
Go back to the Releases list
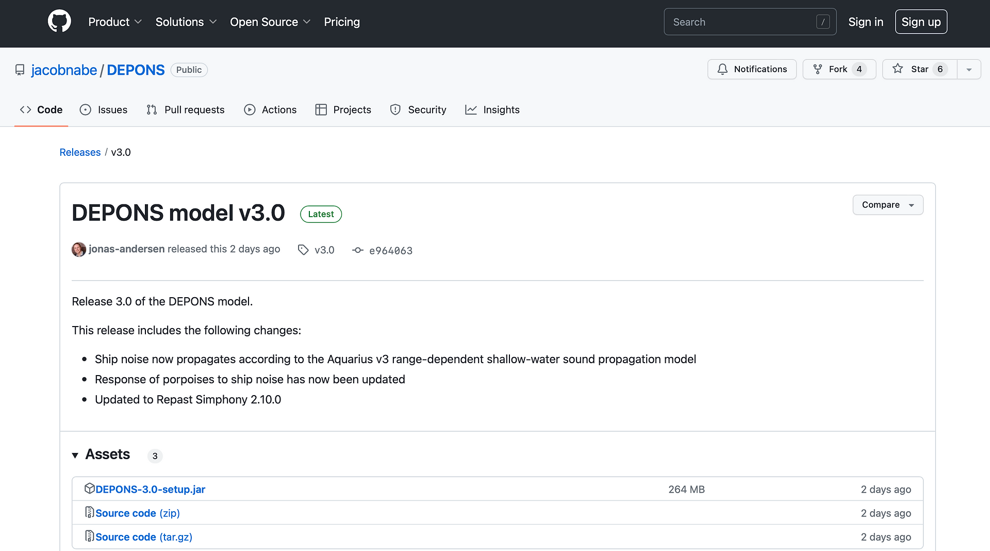[x=80, y=152]
